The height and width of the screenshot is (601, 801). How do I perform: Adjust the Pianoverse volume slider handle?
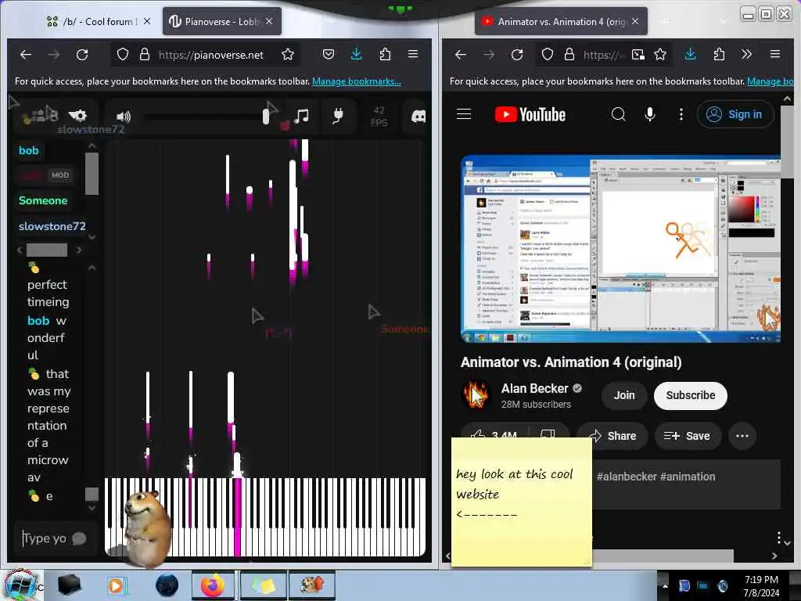click(266, 116)
